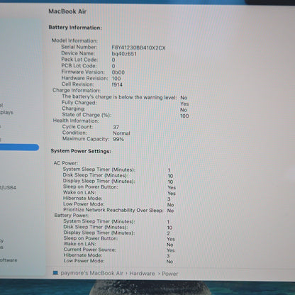Viewport: 295px width, 295px height.
Task: Click the Firmware Version value 0b00
Action: point(118,72)
